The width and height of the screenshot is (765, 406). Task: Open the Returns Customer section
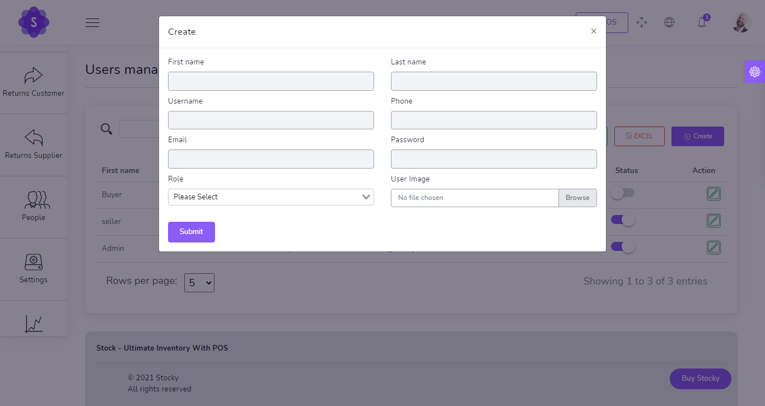coord(34,81)
